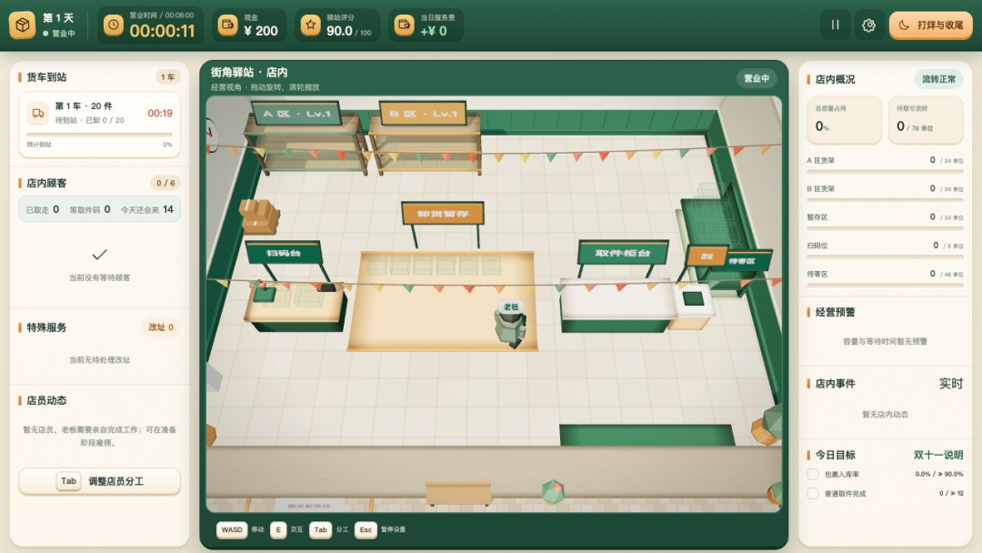
Task: Click the package box logo icon
Action: coord(22,25)
